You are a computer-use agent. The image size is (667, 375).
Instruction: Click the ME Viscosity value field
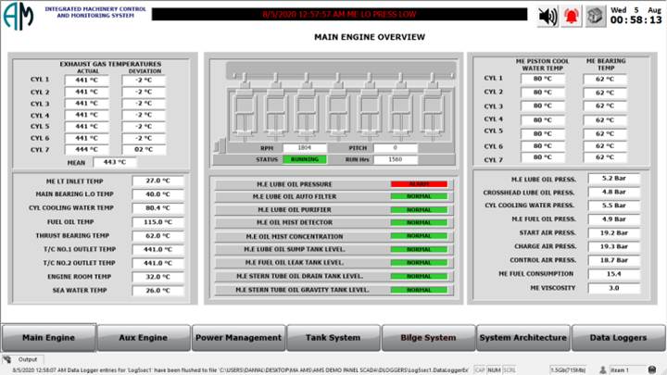(613, 288)
